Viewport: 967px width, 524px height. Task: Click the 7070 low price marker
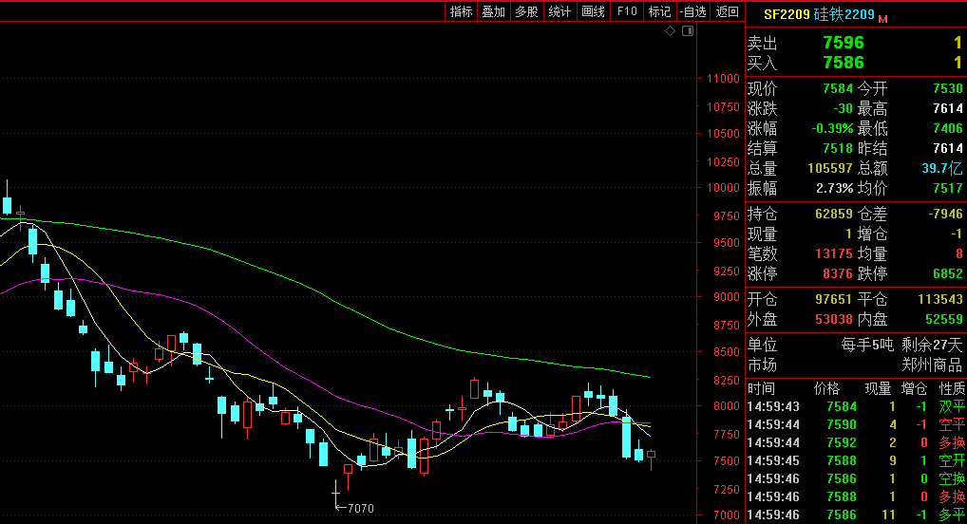360,508
